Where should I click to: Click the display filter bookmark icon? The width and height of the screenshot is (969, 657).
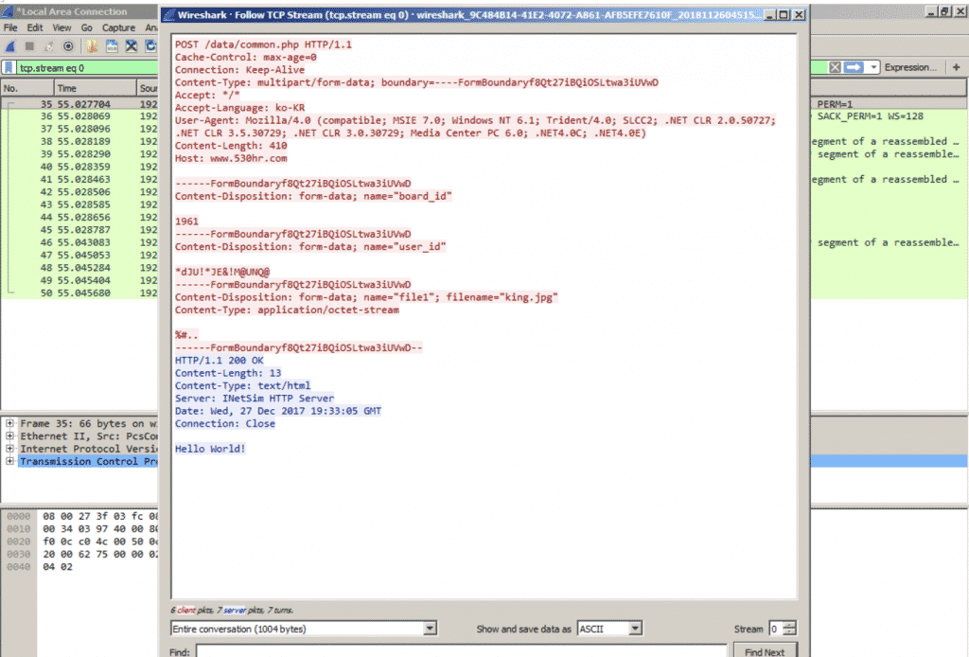(9, 68)
